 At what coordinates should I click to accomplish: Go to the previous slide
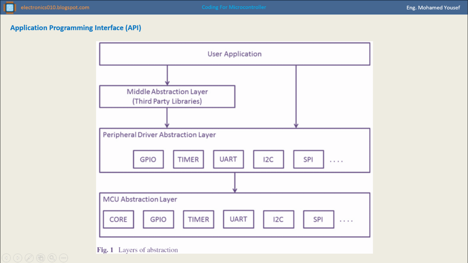coord(7,258)
